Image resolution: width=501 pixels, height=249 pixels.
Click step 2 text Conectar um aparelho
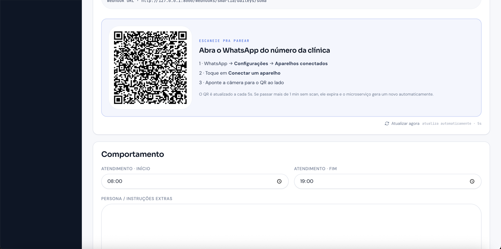coord(254,73)
